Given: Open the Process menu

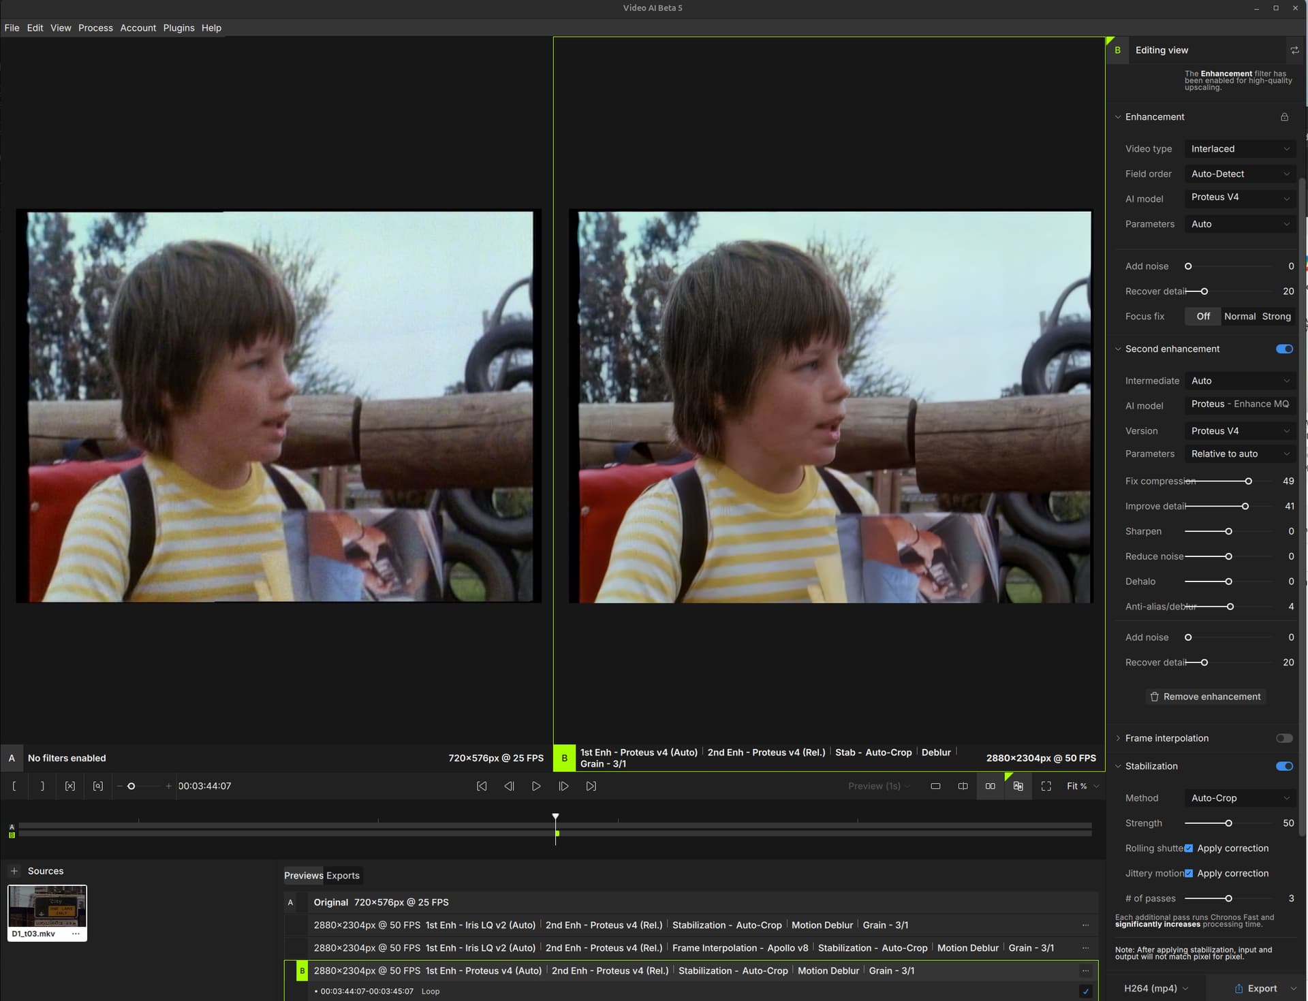Looking at the screenshot, I should pos(95,28).
